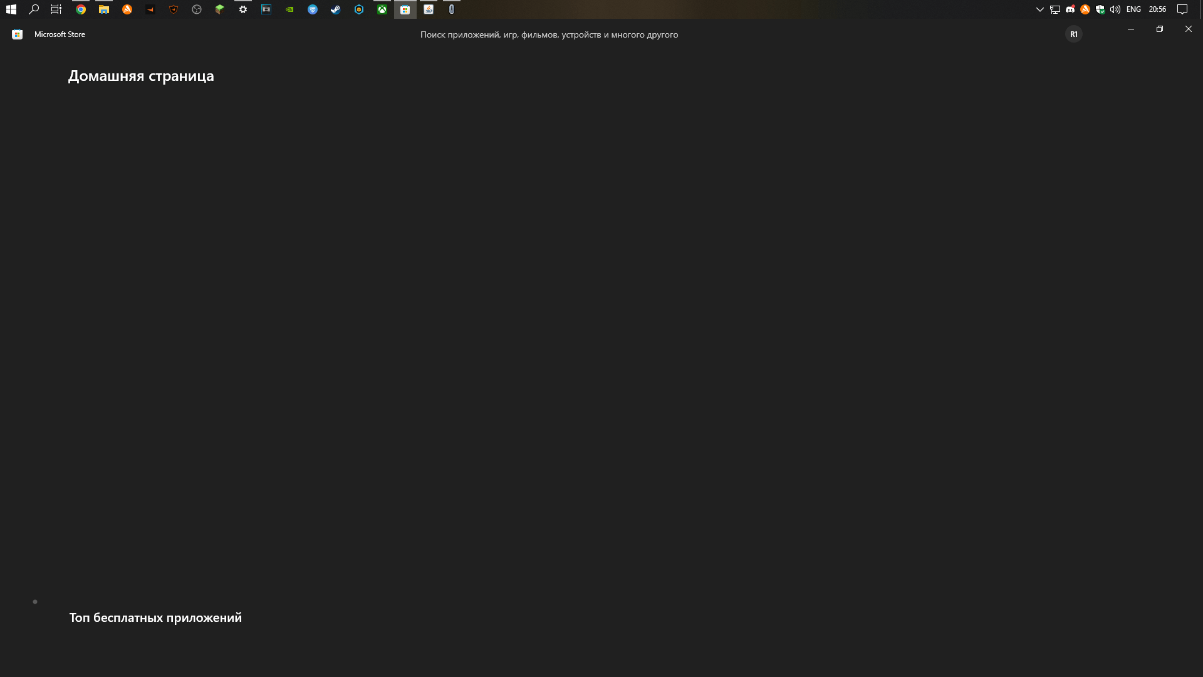Open the File Explorer icon in taskbar

click(103, 9)
